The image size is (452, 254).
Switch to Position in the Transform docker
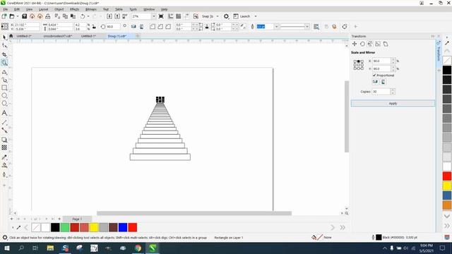(355, 44)
